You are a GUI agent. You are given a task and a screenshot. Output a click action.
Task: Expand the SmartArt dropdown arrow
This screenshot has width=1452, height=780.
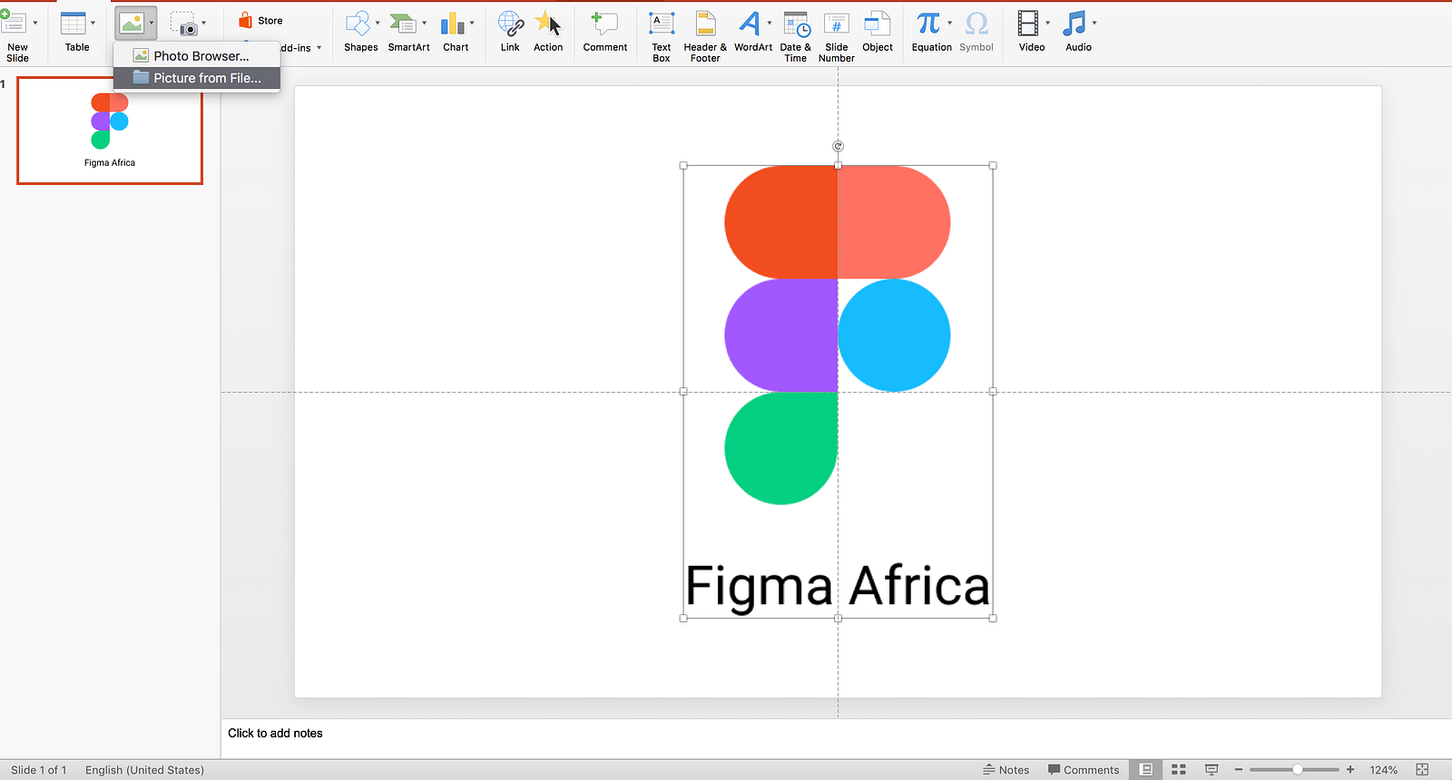[424, 24]
